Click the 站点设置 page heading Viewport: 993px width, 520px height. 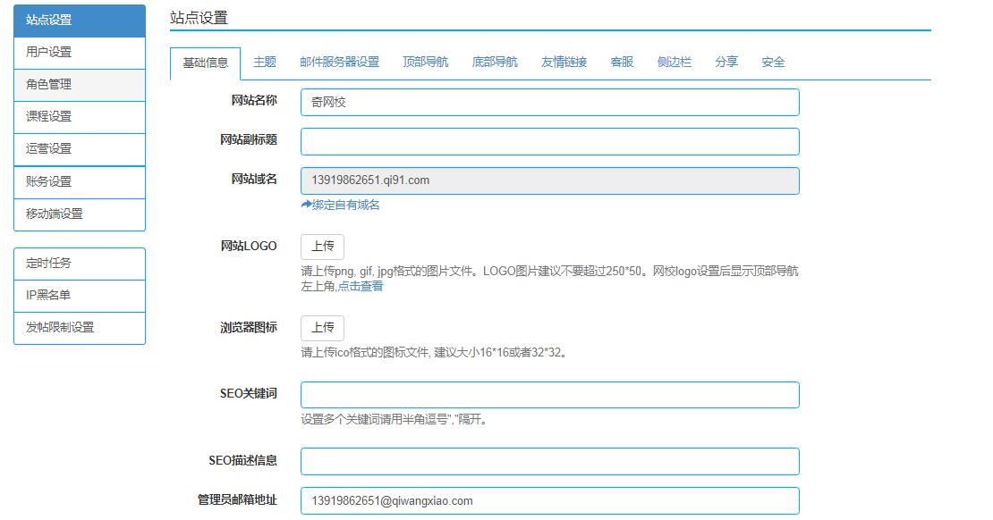click(x=199, y=18)
